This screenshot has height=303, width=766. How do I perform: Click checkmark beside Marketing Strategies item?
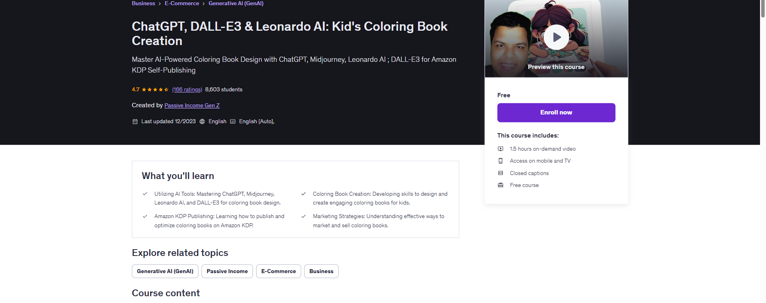[x=303, y=216]
